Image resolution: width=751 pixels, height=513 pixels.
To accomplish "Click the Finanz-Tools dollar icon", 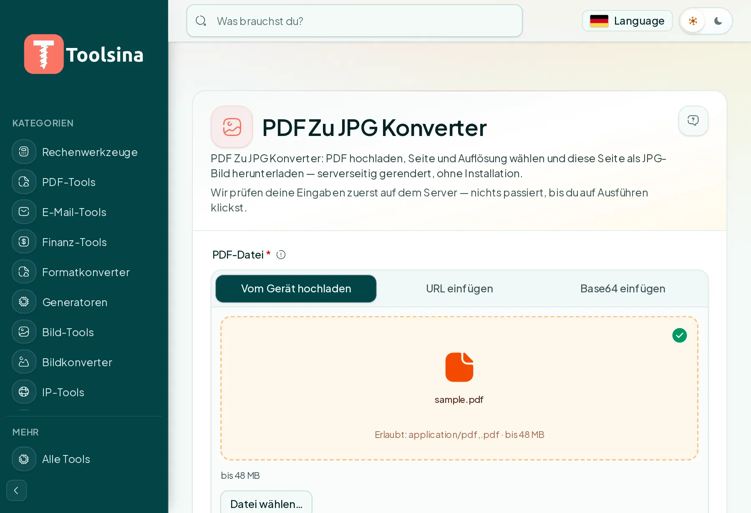I will (24, 242).
